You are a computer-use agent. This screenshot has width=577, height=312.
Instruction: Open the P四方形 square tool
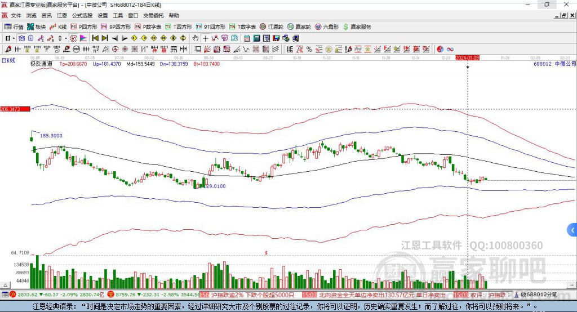tap(84, 27)
